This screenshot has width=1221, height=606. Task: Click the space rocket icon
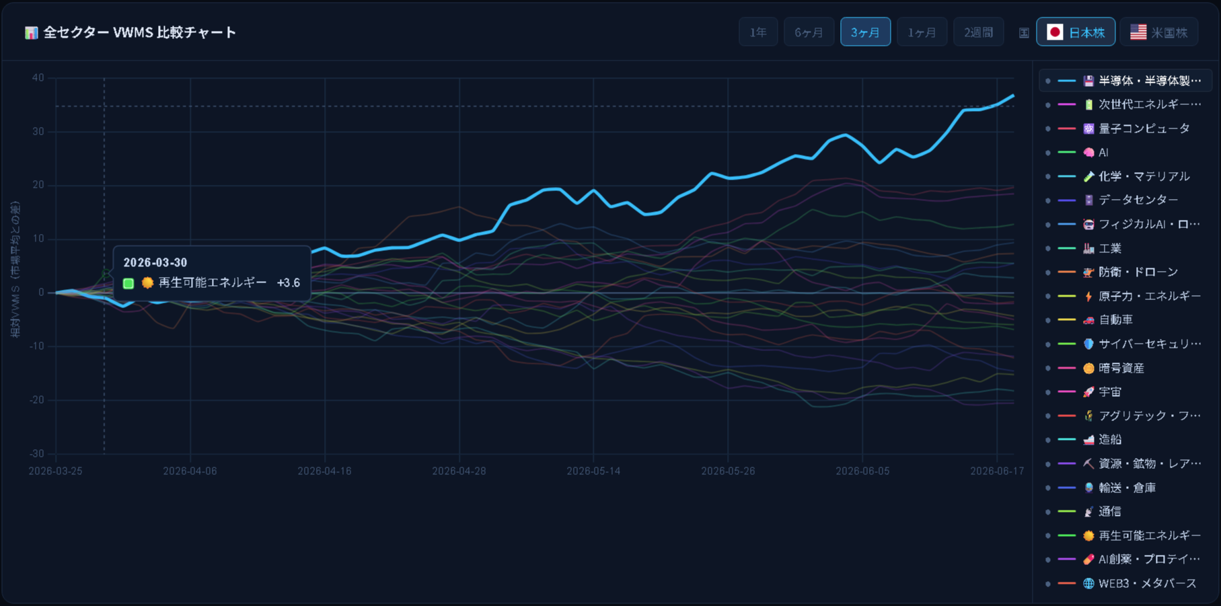(x=1088, y=392)
